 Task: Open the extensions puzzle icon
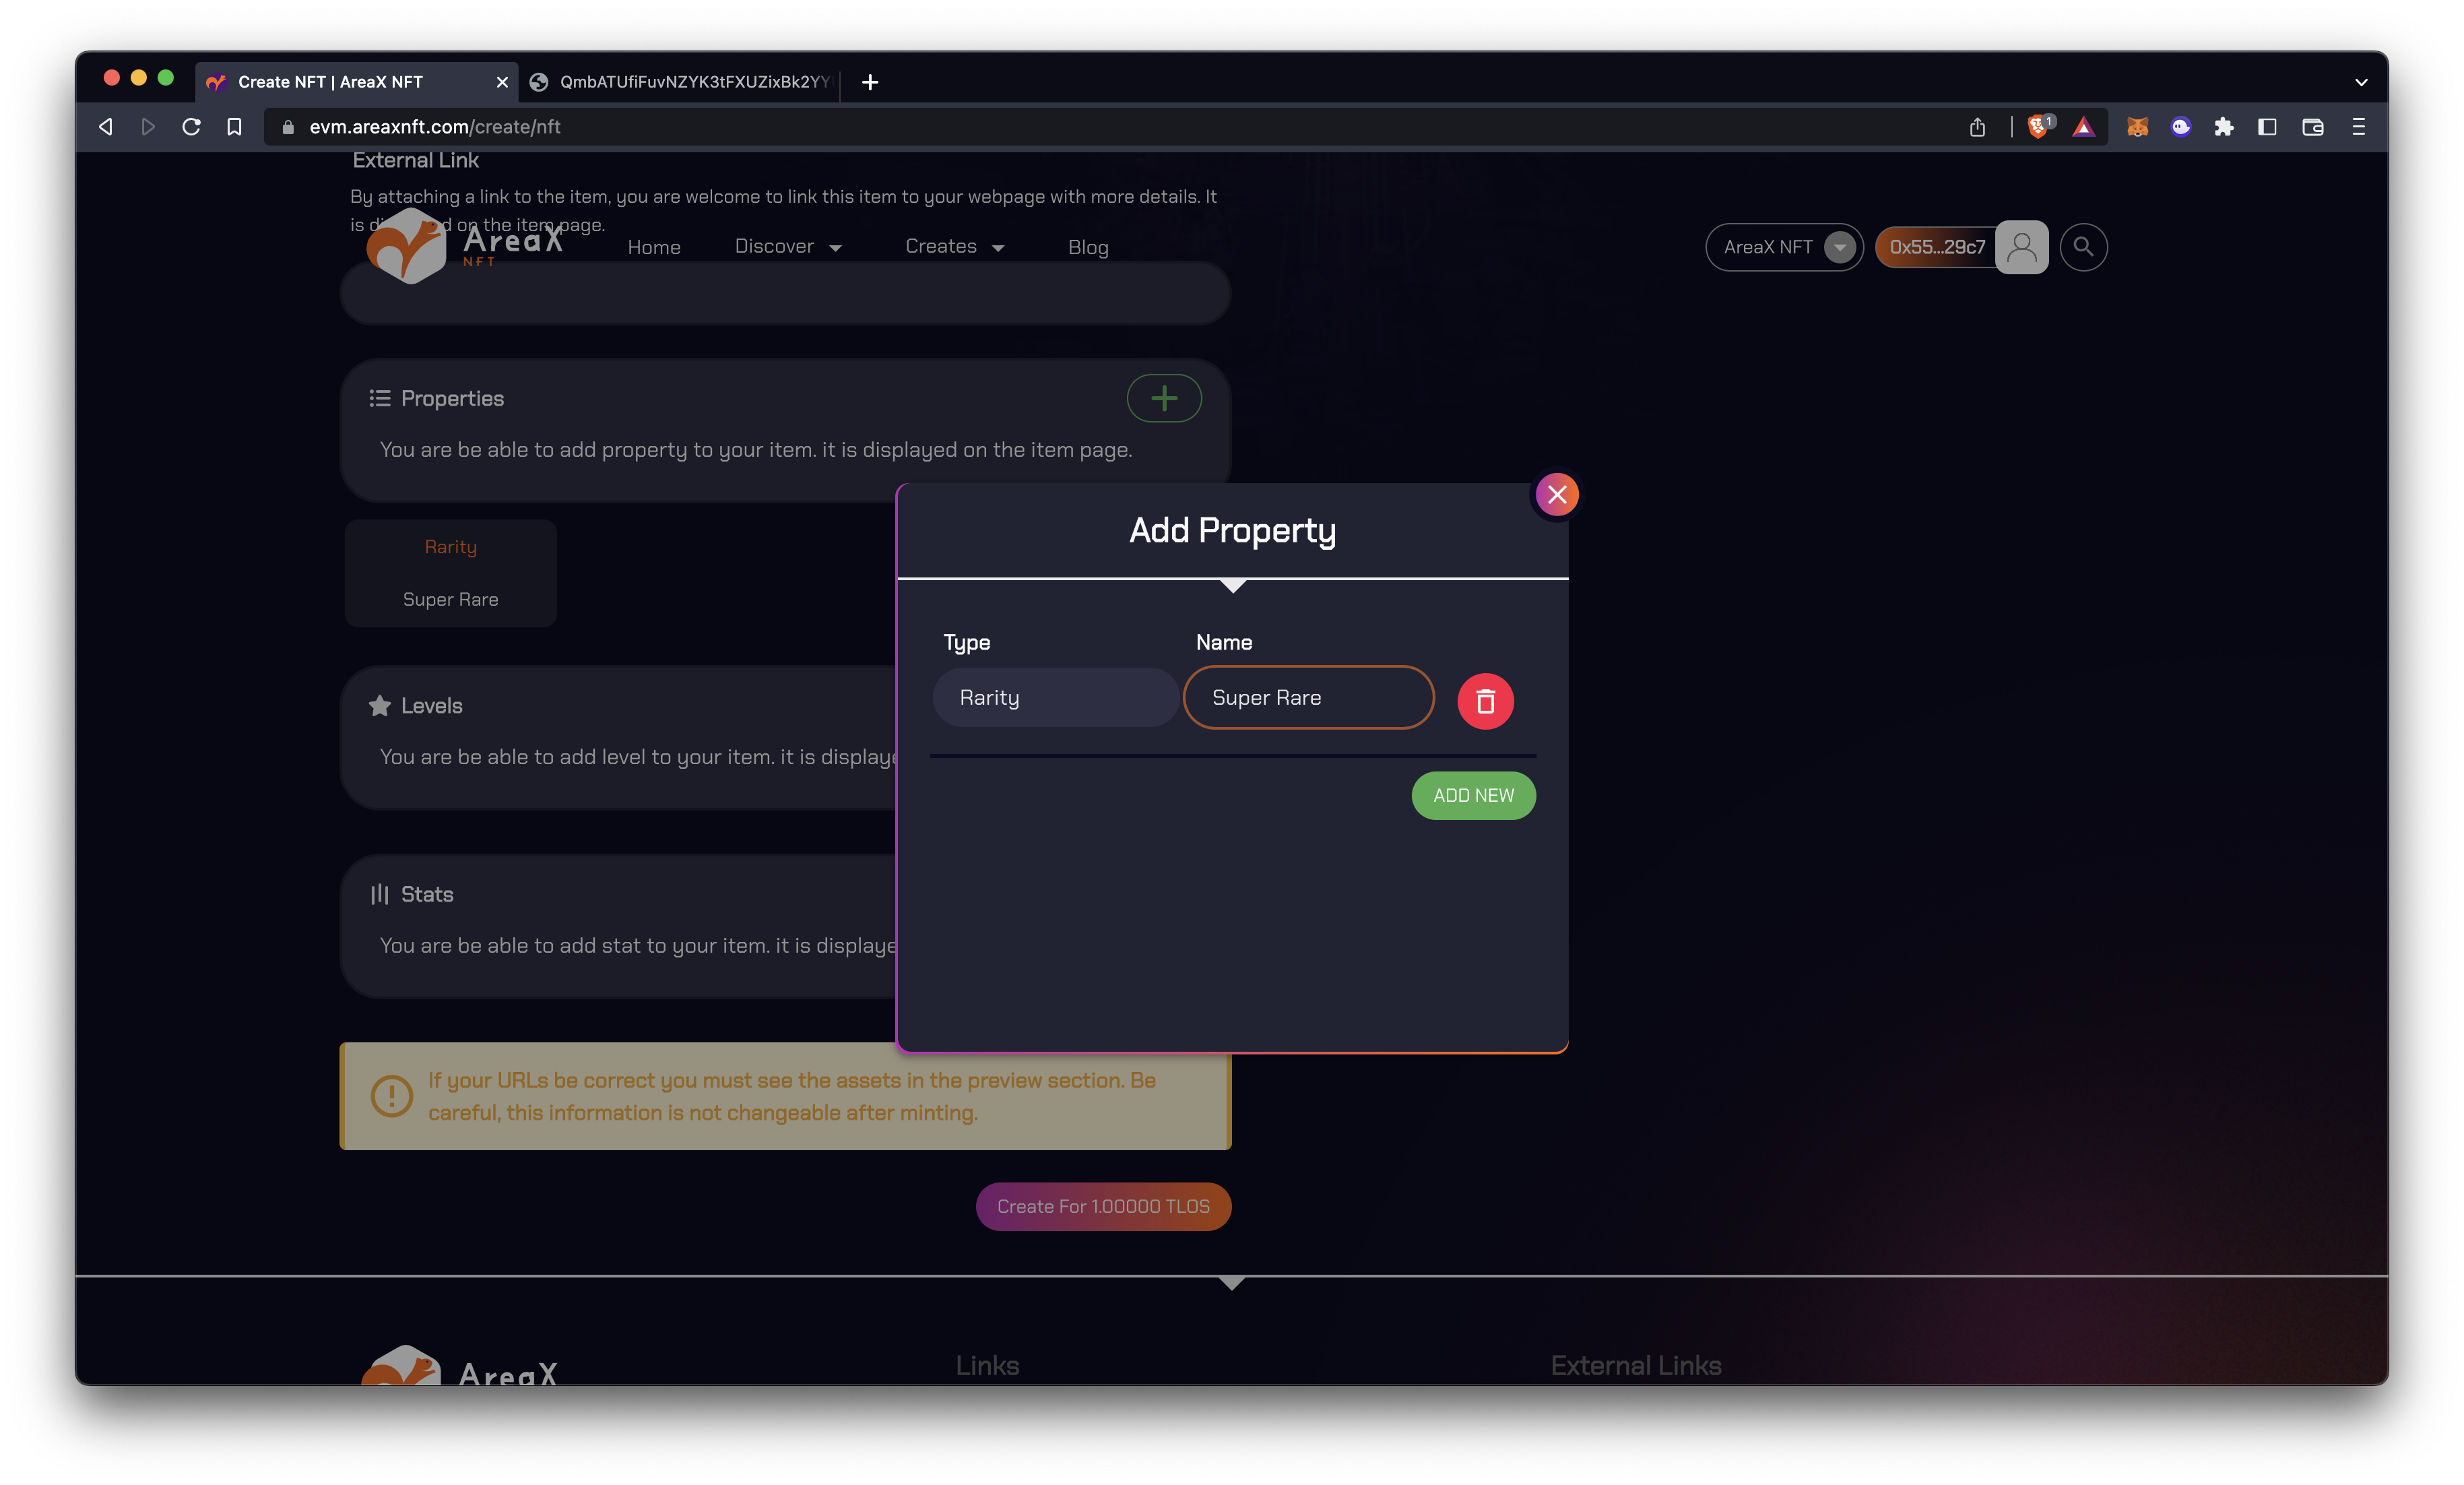tap(2223, 127)
